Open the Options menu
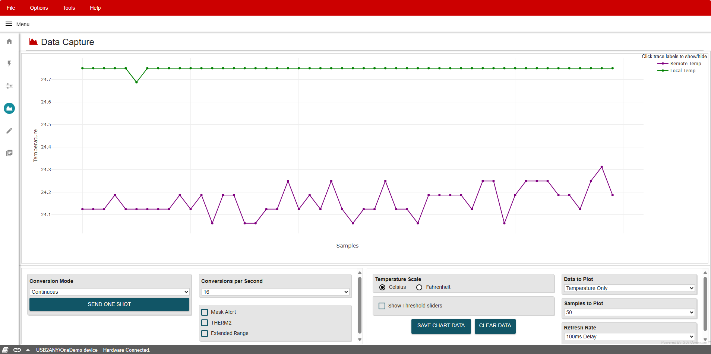The image size is (711, 354). [x=39, y=8]
